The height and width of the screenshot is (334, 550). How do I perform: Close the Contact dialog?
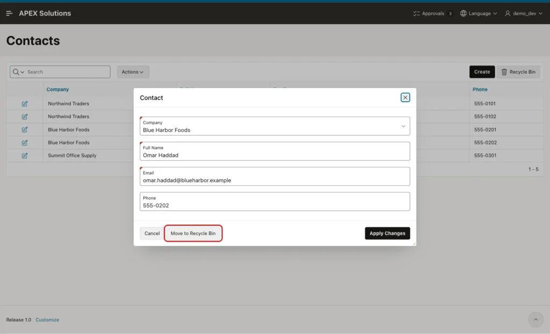point(405,98)
